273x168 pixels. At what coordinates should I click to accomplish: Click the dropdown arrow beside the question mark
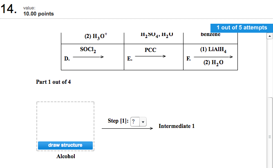point(143,122)
